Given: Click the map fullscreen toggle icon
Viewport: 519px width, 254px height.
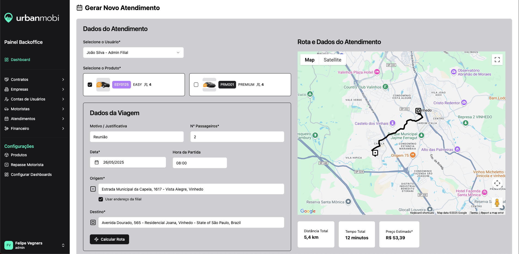Looking at the screenshot, I should pyautogui.click(x=497, y=60).
